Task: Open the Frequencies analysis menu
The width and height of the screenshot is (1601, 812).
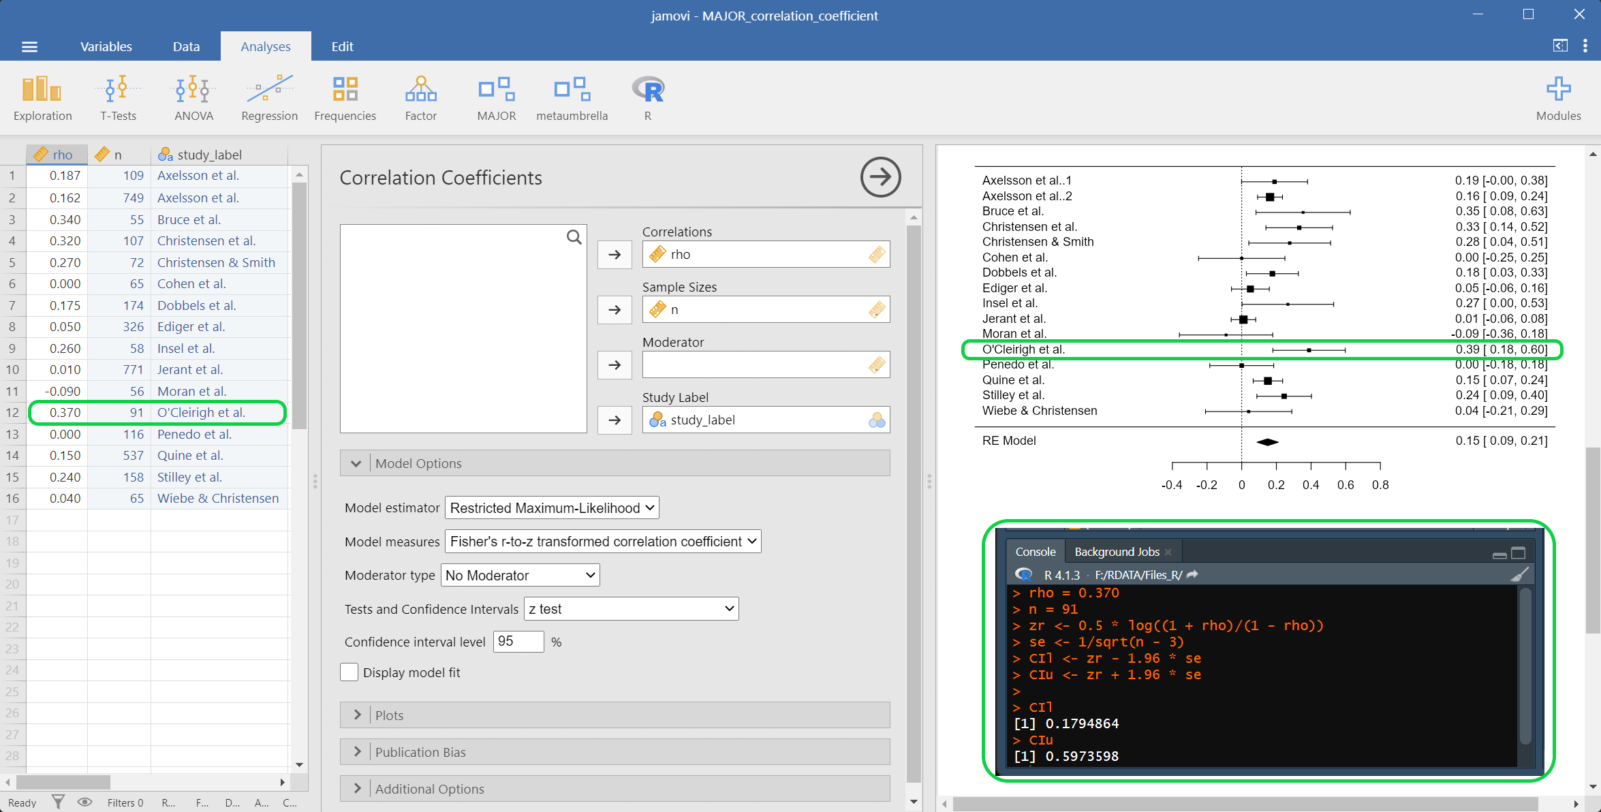Action: tap(345, 98)
